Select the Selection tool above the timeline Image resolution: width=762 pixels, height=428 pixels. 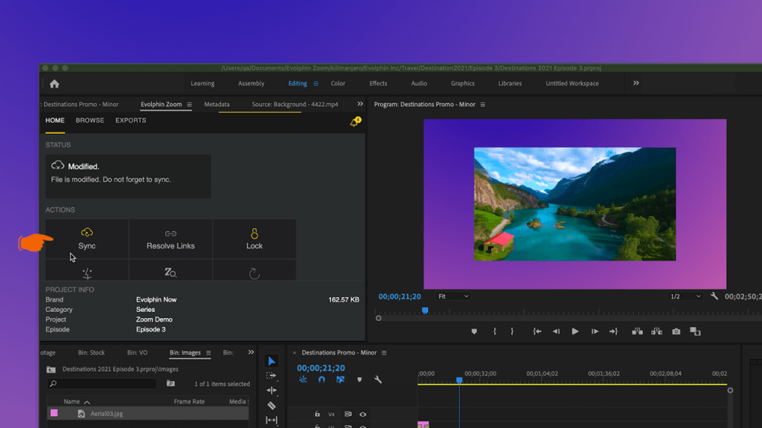(272, 362)
